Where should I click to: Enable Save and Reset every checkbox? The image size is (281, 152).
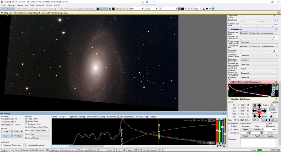click(x=2, y=145)
